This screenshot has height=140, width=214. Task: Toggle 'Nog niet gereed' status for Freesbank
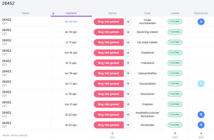[x=109, y=63]
